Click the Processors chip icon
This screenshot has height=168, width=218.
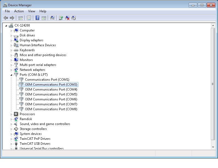(x=16, y=114)
